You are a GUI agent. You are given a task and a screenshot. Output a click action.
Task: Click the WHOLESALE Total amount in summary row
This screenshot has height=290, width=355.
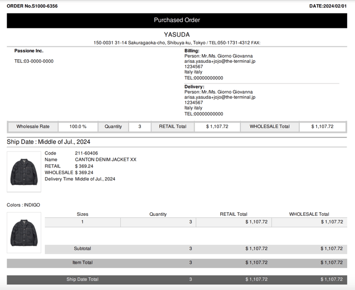(322, 126)
